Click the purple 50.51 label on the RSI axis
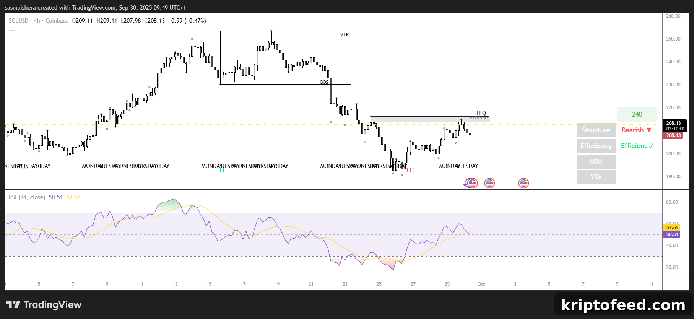This screenshot has width=694, height=319. coord(672,234)
